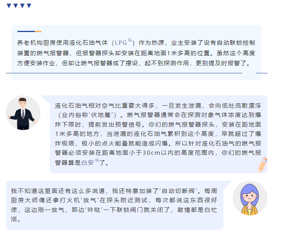
Task: Click the third blue triangle marker
Action: coord(22,6)
